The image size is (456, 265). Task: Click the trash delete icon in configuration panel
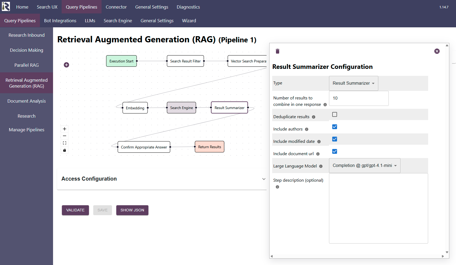pos(278,51)
